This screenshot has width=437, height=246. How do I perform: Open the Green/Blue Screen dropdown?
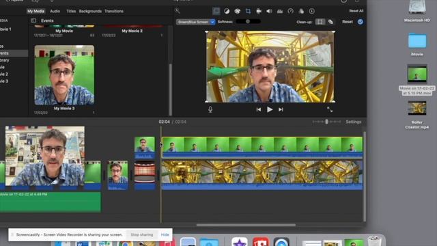[195, 22]
